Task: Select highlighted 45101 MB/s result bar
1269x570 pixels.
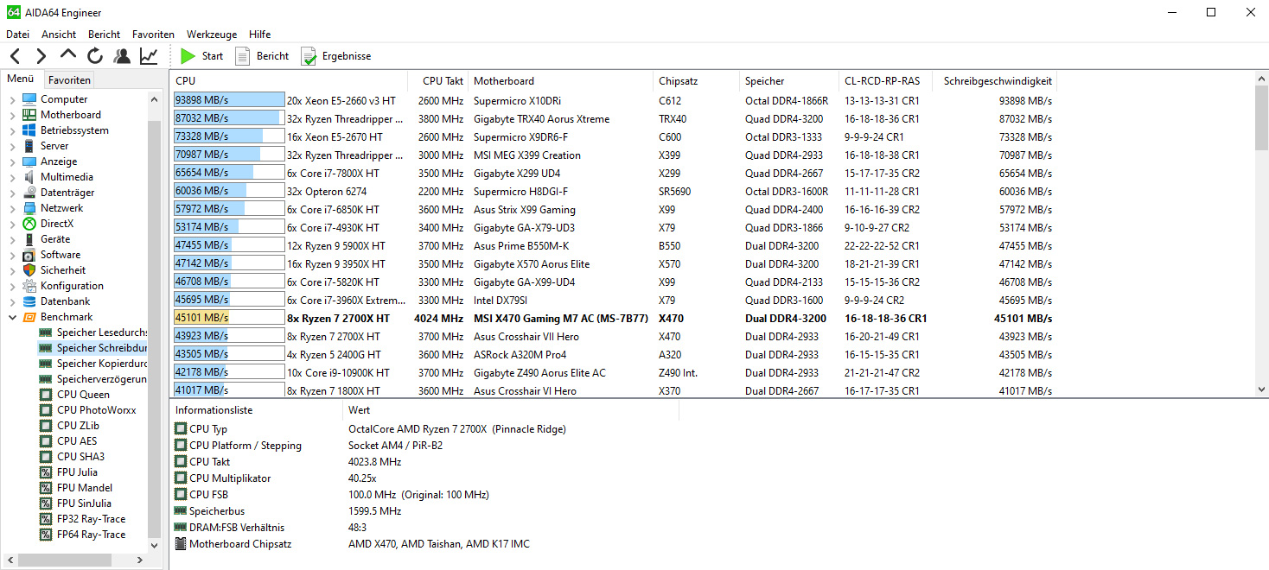Action: click(229, 318)
